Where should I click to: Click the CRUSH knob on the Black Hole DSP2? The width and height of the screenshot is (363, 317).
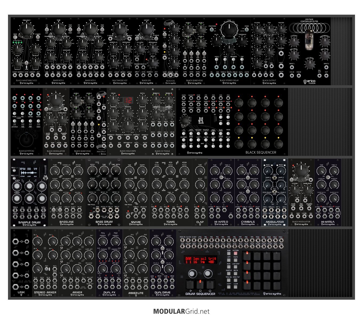click(113, 100)
